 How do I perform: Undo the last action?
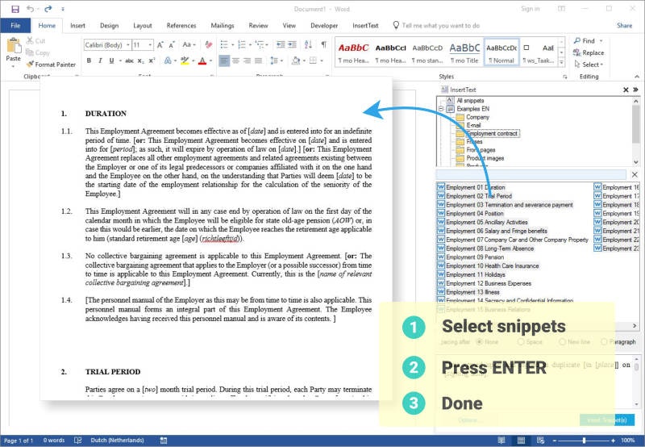(30, 9)
